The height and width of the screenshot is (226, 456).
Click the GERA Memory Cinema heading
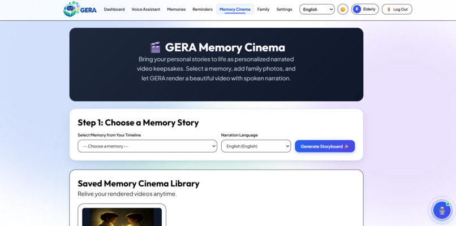217,47
